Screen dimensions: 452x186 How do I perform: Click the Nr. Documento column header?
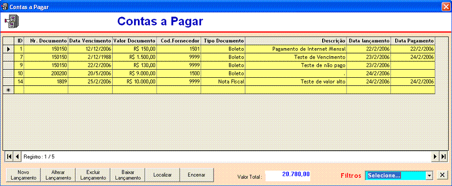pyautogui.click(x=46, y=41)
